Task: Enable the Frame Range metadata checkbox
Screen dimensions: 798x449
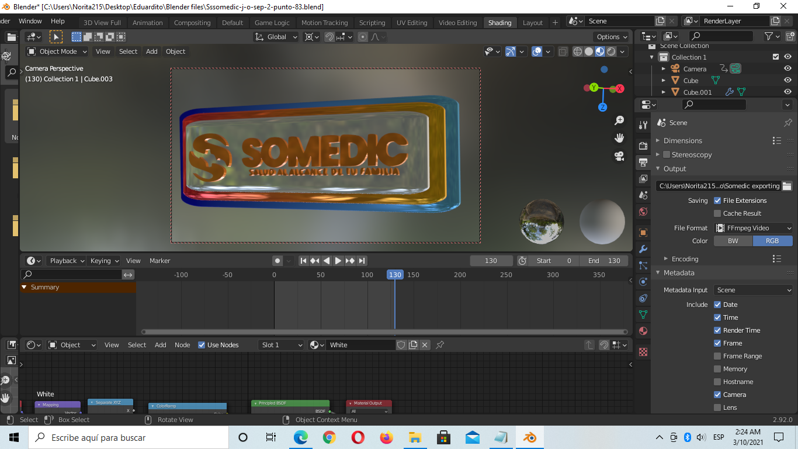Action: coord(717,356)
